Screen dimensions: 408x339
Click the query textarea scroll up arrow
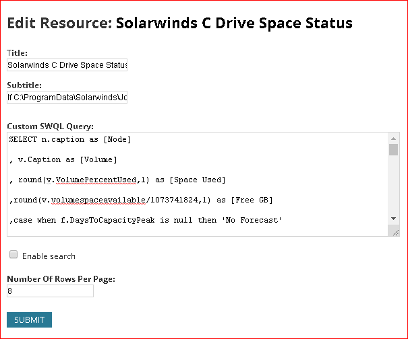tap(393, 139)
